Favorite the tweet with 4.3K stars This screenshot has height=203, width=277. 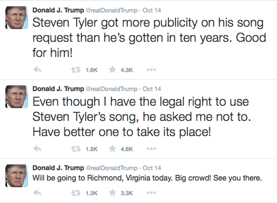112,70
